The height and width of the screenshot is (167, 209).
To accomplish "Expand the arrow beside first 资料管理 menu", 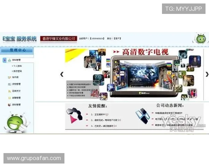I will [5, 60].
